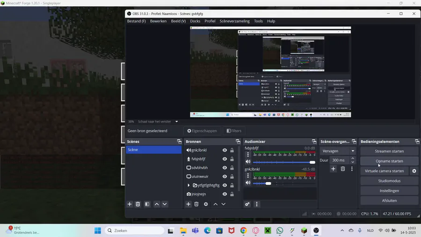Open the Vervagen transition dropdown

[x=338, y=151]
